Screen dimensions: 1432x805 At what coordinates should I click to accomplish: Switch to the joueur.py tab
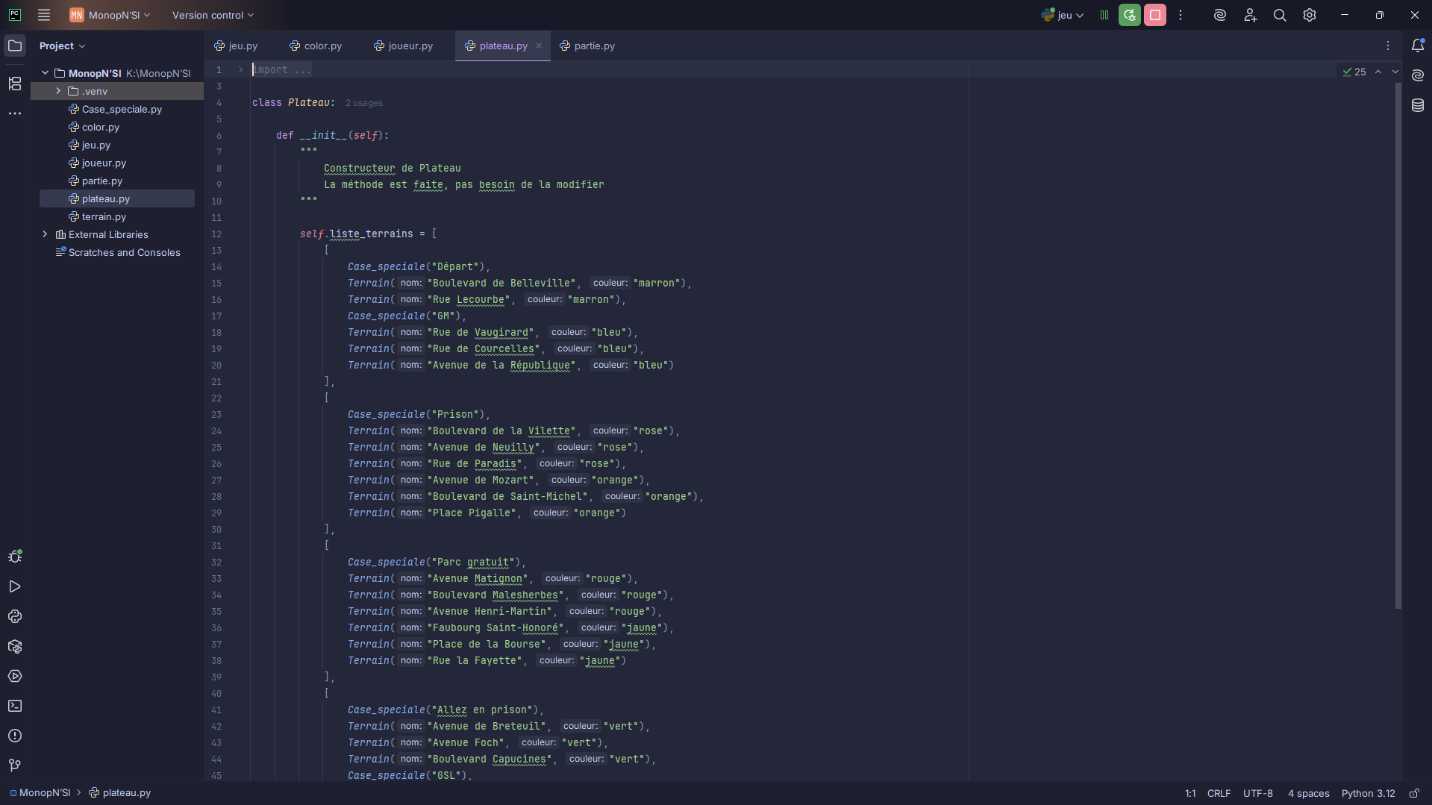(x=404, y=46)
